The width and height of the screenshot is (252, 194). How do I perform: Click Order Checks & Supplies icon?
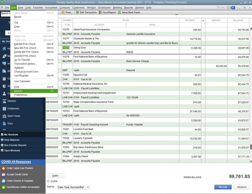[4, 181]
